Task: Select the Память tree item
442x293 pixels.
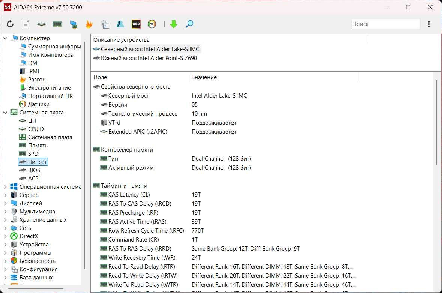Action: [33, 145]
